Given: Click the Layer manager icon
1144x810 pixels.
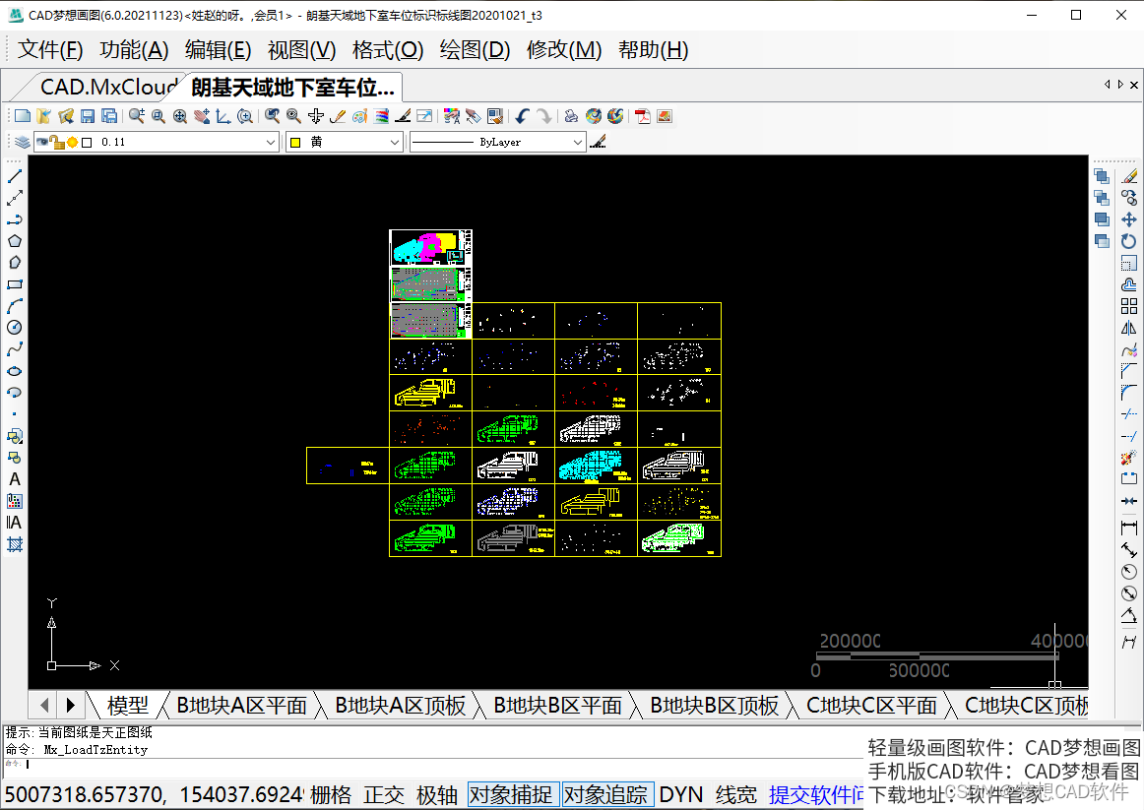Looking at the screenshot, I should click(23, 142).
